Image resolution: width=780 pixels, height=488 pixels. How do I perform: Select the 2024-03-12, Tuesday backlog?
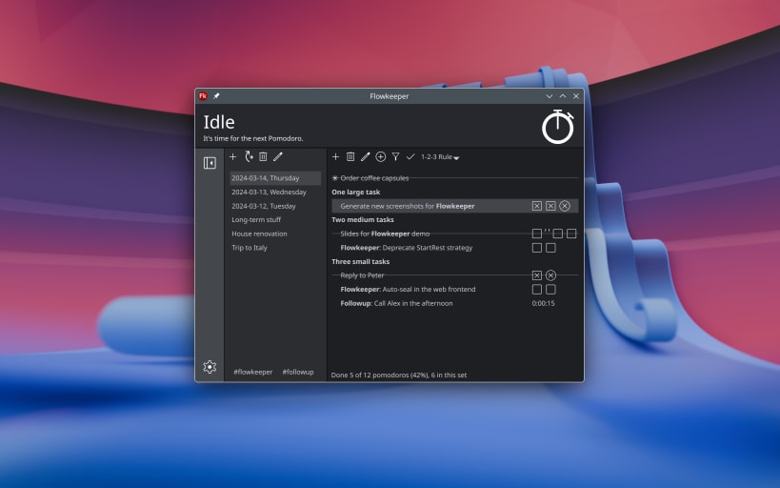coord(275,206)
